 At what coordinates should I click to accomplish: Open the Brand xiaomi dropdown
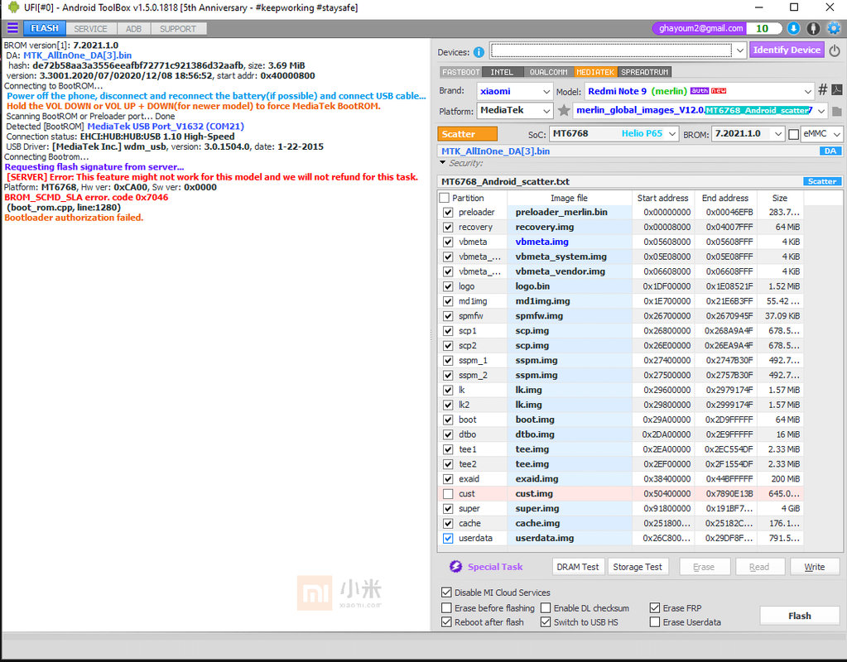coord(546,91)
